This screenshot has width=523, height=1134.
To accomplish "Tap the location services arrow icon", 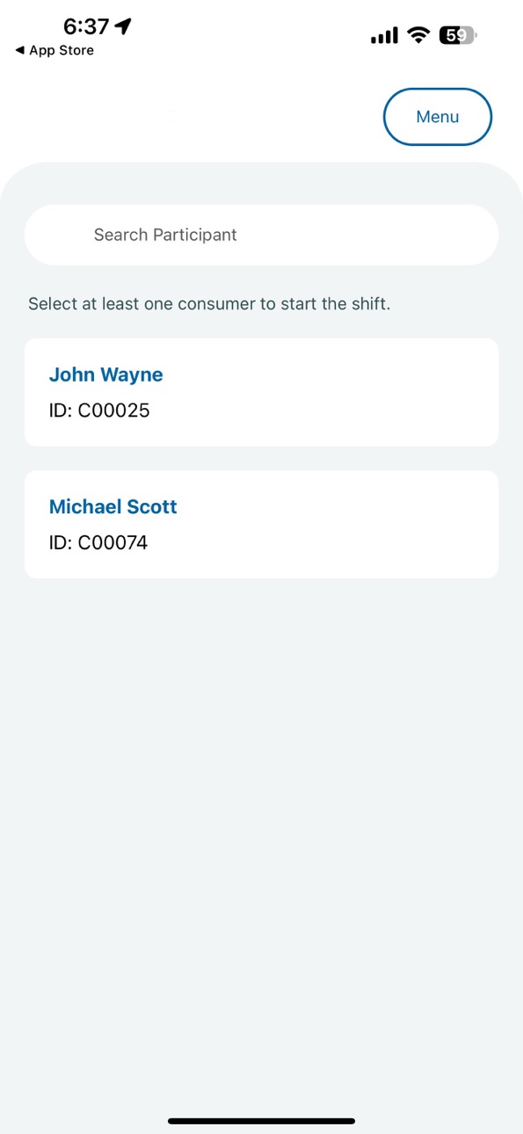I will (x=124, y=26).
